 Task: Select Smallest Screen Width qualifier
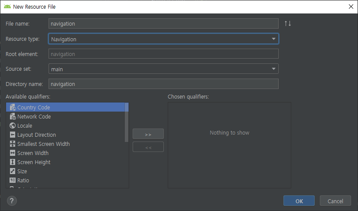click(65, 144)
